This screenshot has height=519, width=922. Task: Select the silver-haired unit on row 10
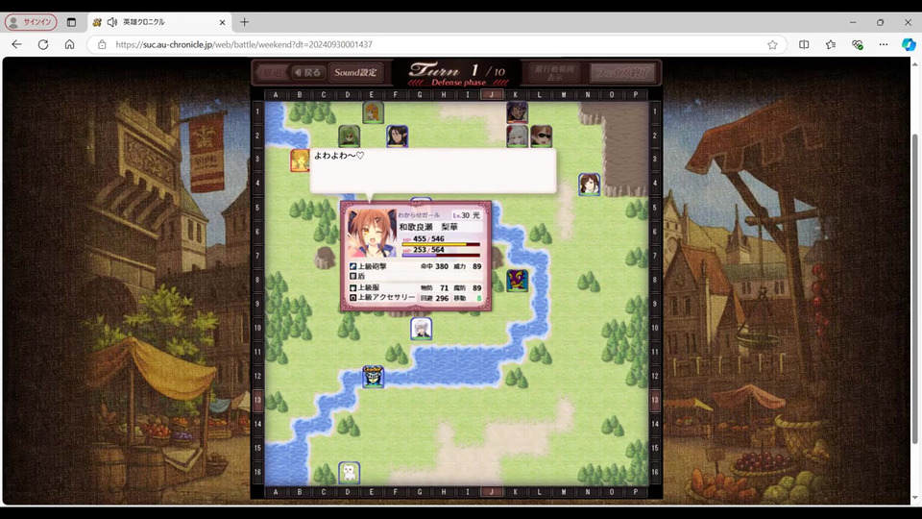point(421,329)
